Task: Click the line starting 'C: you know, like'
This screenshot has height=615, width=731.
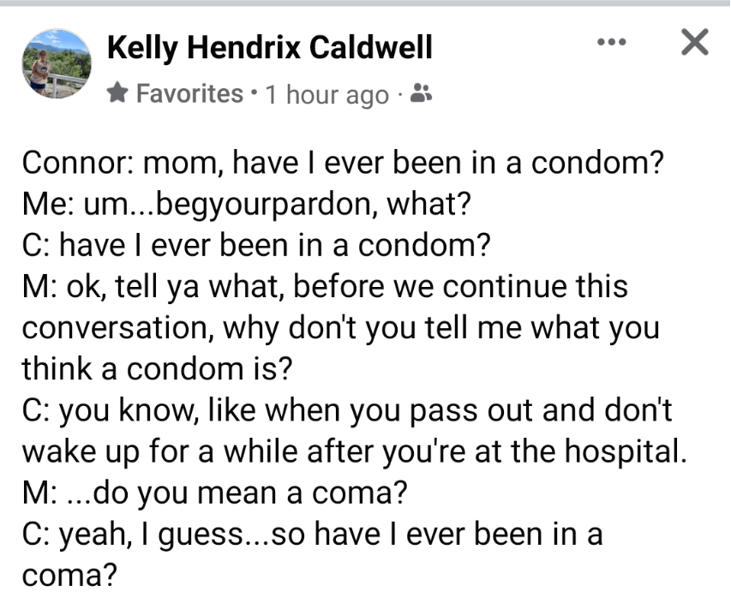Action: [347, 410]
